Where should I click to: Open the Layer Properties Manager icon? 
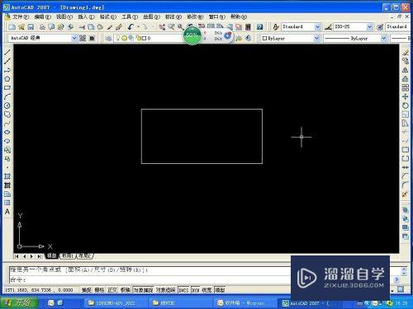point(108,38)
